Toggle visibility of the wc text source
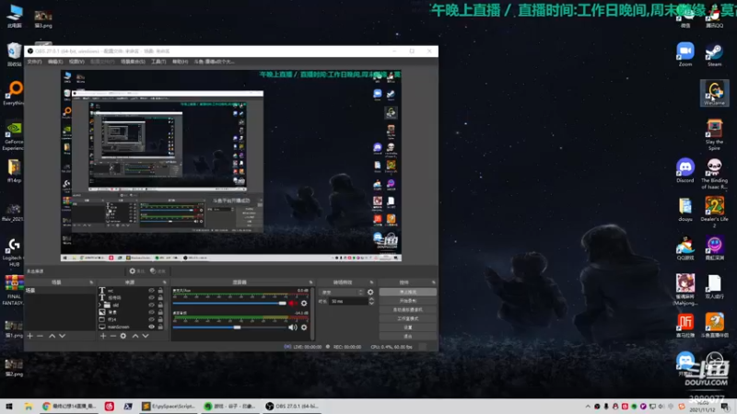The width and height of the screenshot is (737, 414). click(151, 291)
